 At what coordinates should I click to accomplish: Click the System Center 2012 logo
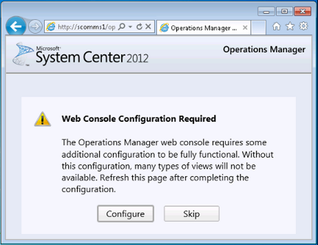click(x=81, y=54)
